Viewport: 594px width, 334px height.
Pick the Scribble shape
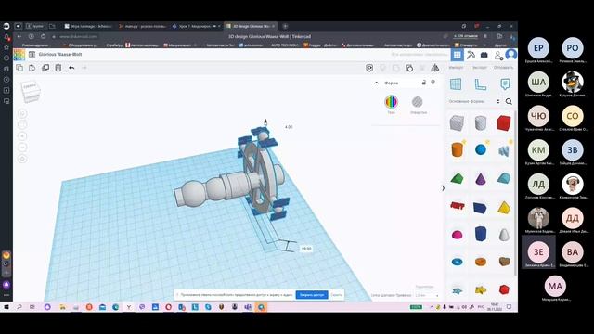click(x=504, y=150)
